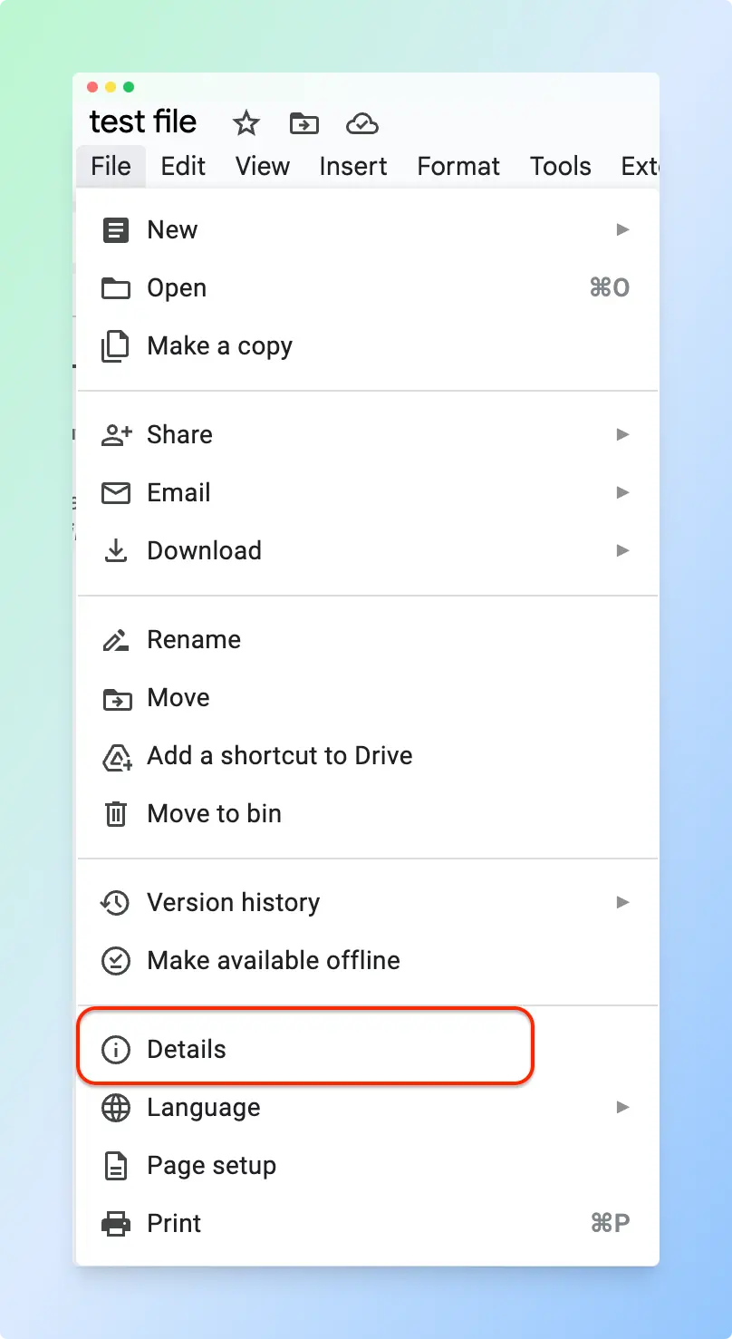Open Details from the File menu

367,1050
